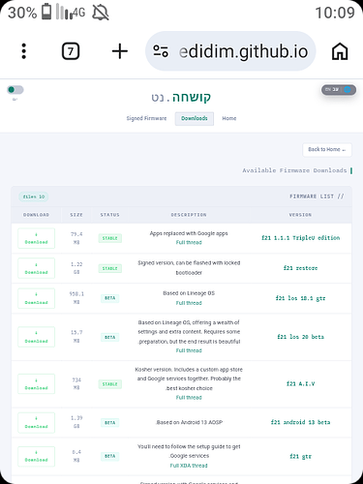This screenshot has height=484, width=363.
Task: Download f21 1.1.1 TripleU edition firmware
Action: coord(36,238)
